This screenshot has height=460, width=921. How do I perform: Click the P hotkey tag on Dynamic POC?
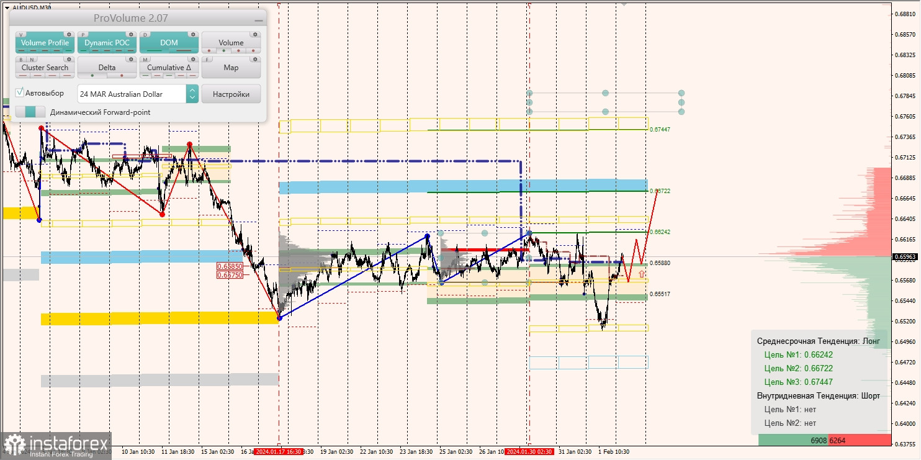[x=84, y=35]
